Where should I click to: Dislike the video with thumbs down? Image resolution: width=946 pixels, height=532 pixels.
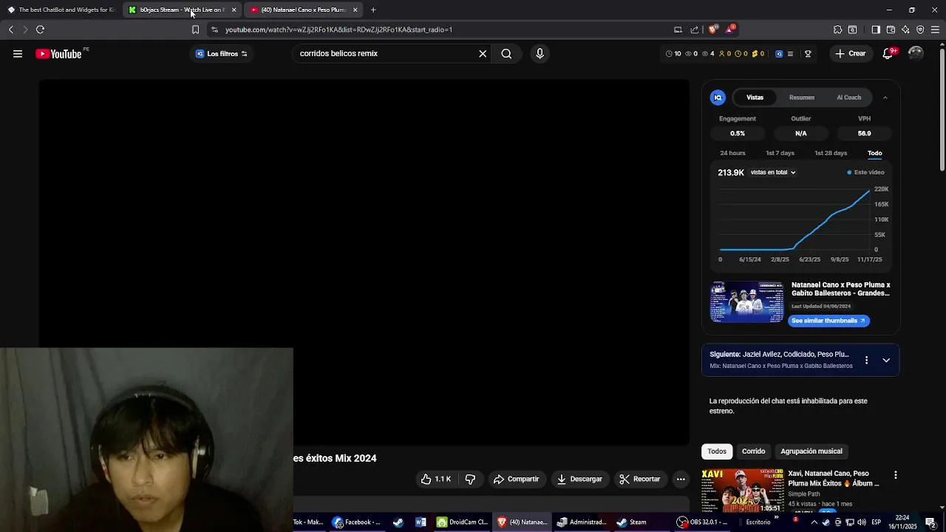(x=470, y=480)
